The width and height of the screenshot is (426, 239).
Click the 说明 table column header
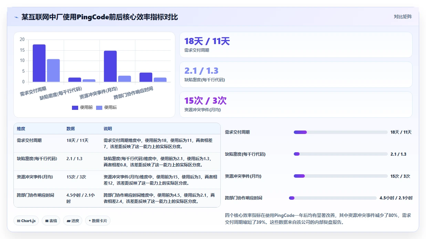(x=108, y=129)
